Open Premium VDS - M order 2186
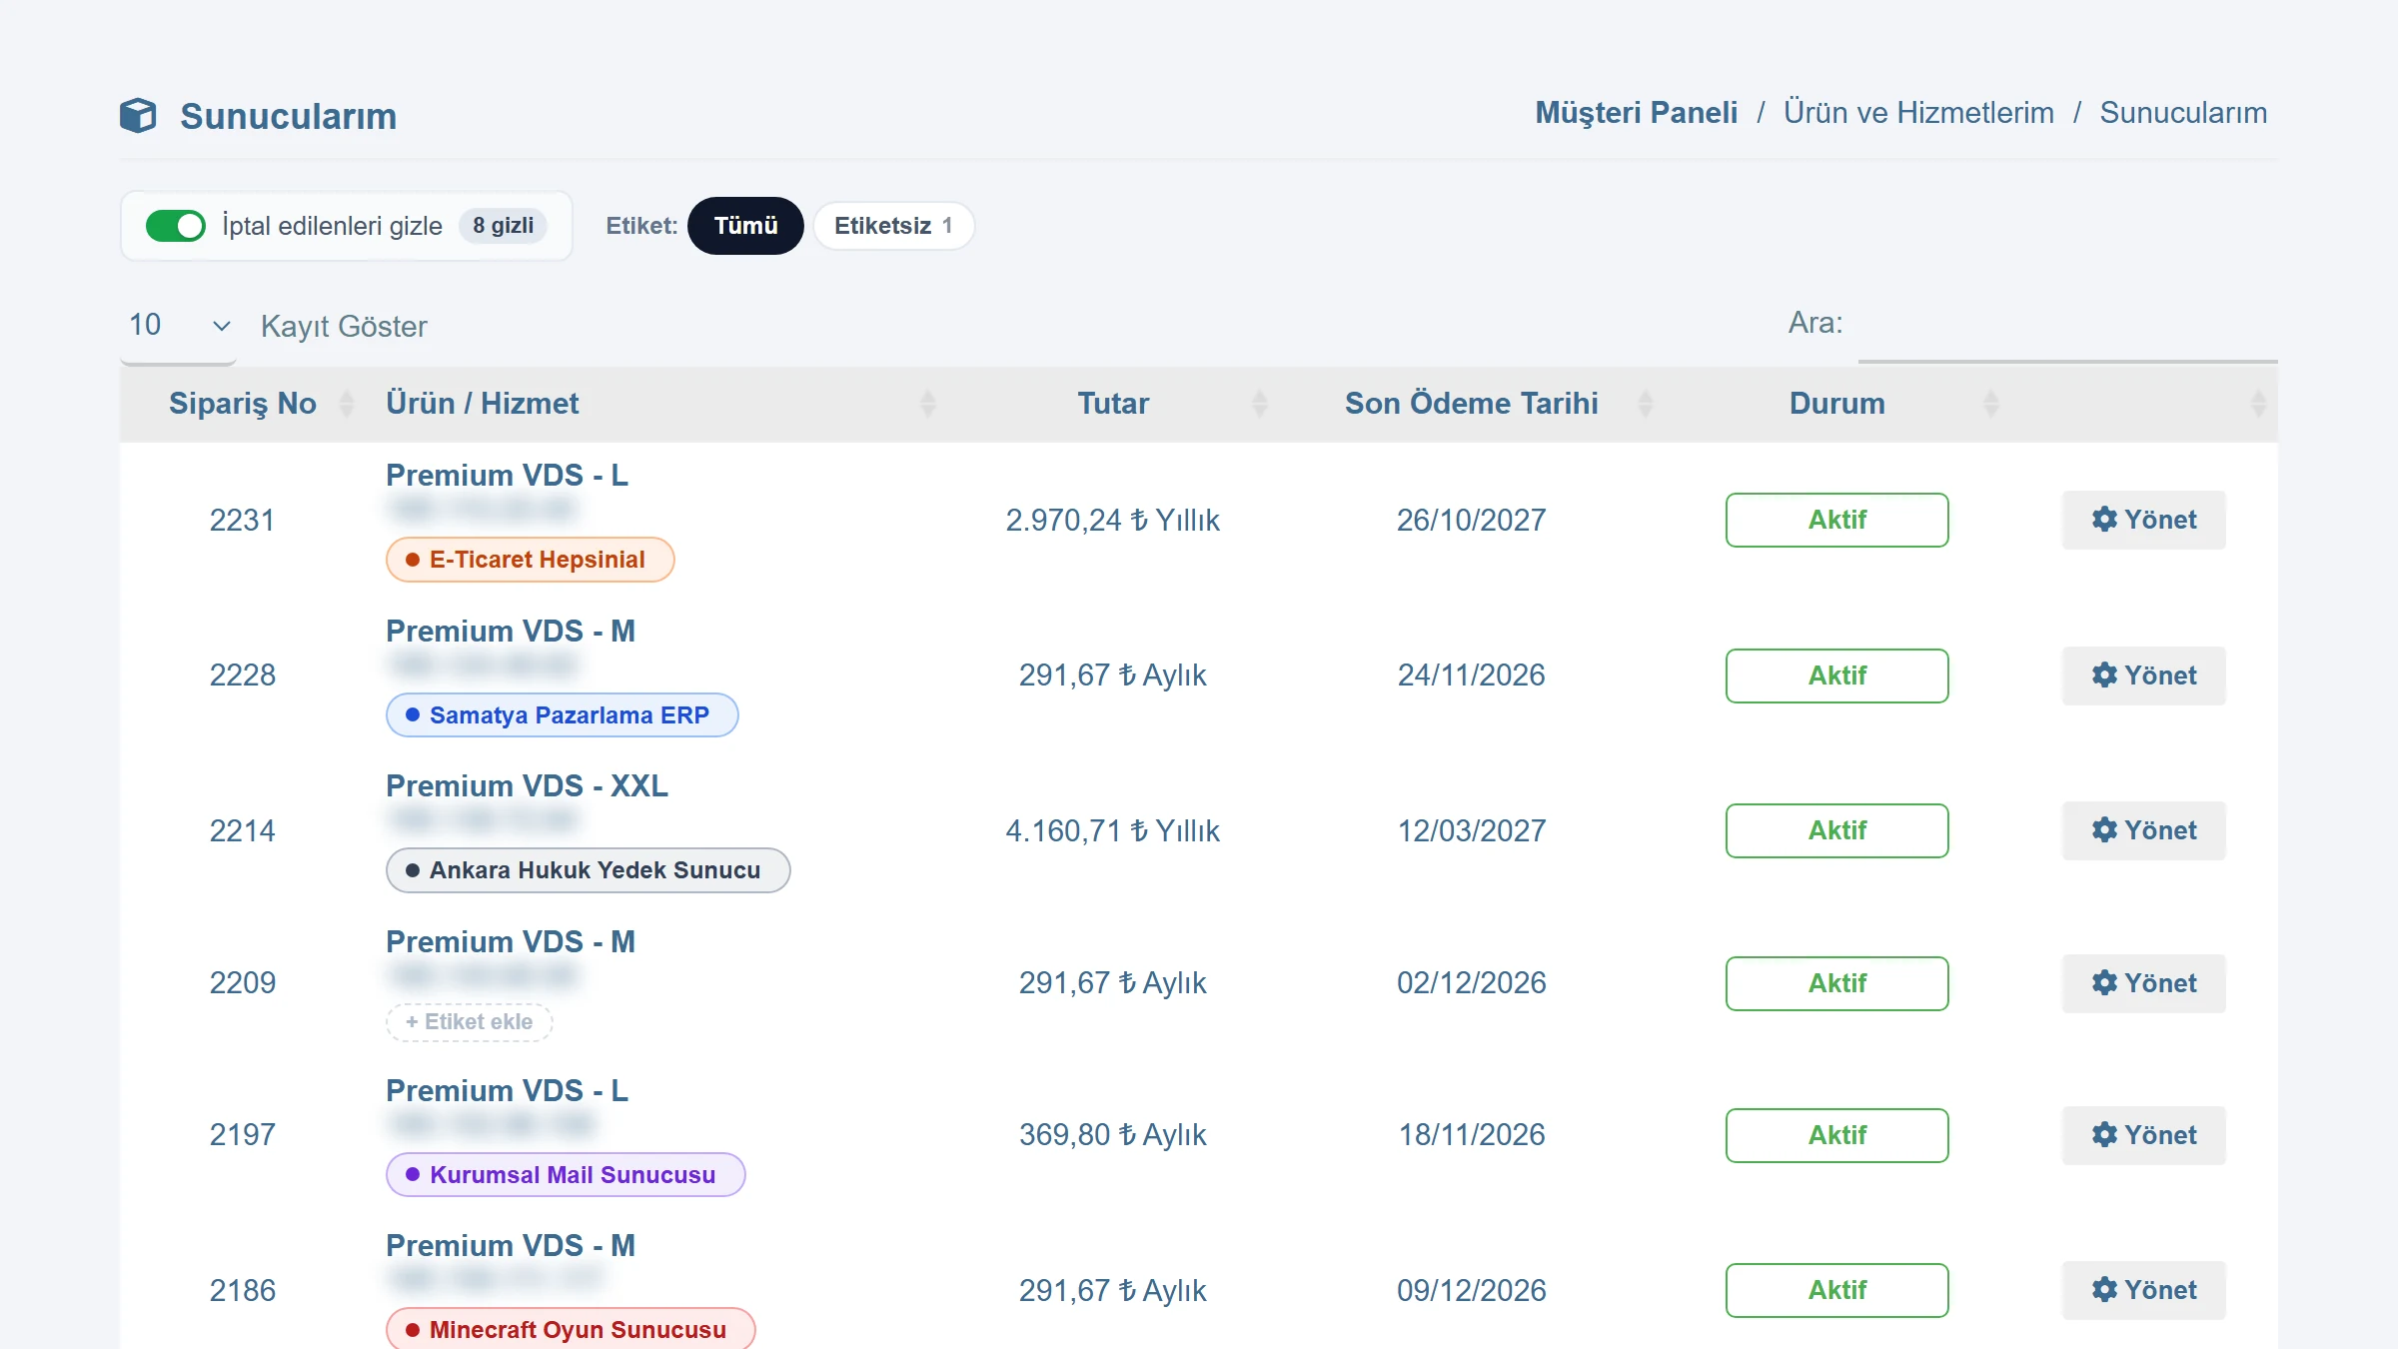The width and height of the screenshot is (2398, 1349). (510, 1246)
